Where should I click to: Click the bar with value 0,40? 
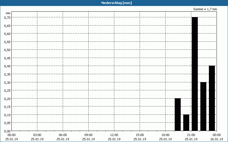[212, 98]
